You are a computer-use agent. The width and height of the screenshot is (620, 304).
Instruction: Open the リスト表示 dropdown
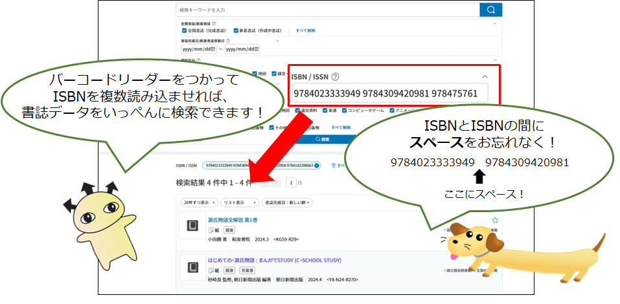click(x=240, y=202)
